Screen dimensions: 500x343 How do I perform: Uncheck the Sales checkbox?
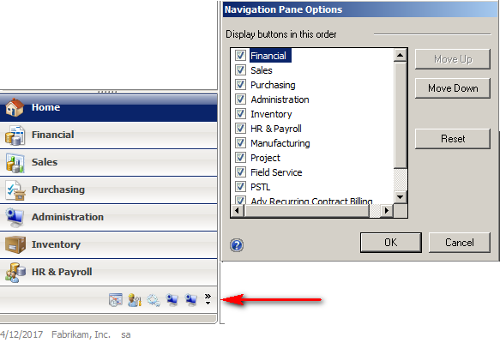point(240,69)
